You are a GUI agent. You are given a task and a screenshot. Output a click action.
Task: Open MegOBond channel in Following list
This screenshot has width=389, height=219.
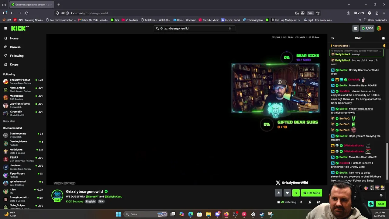click(23, 97)
